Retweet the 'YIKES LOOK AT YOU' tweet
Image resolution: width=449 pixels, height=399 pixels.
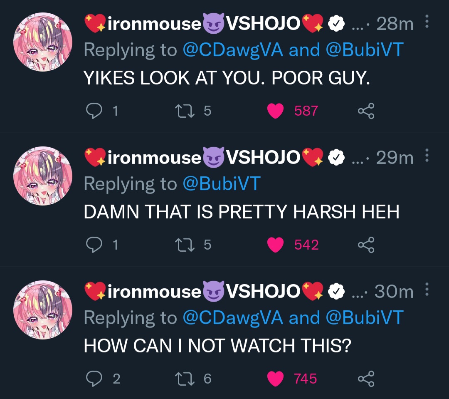pos(185,111)
